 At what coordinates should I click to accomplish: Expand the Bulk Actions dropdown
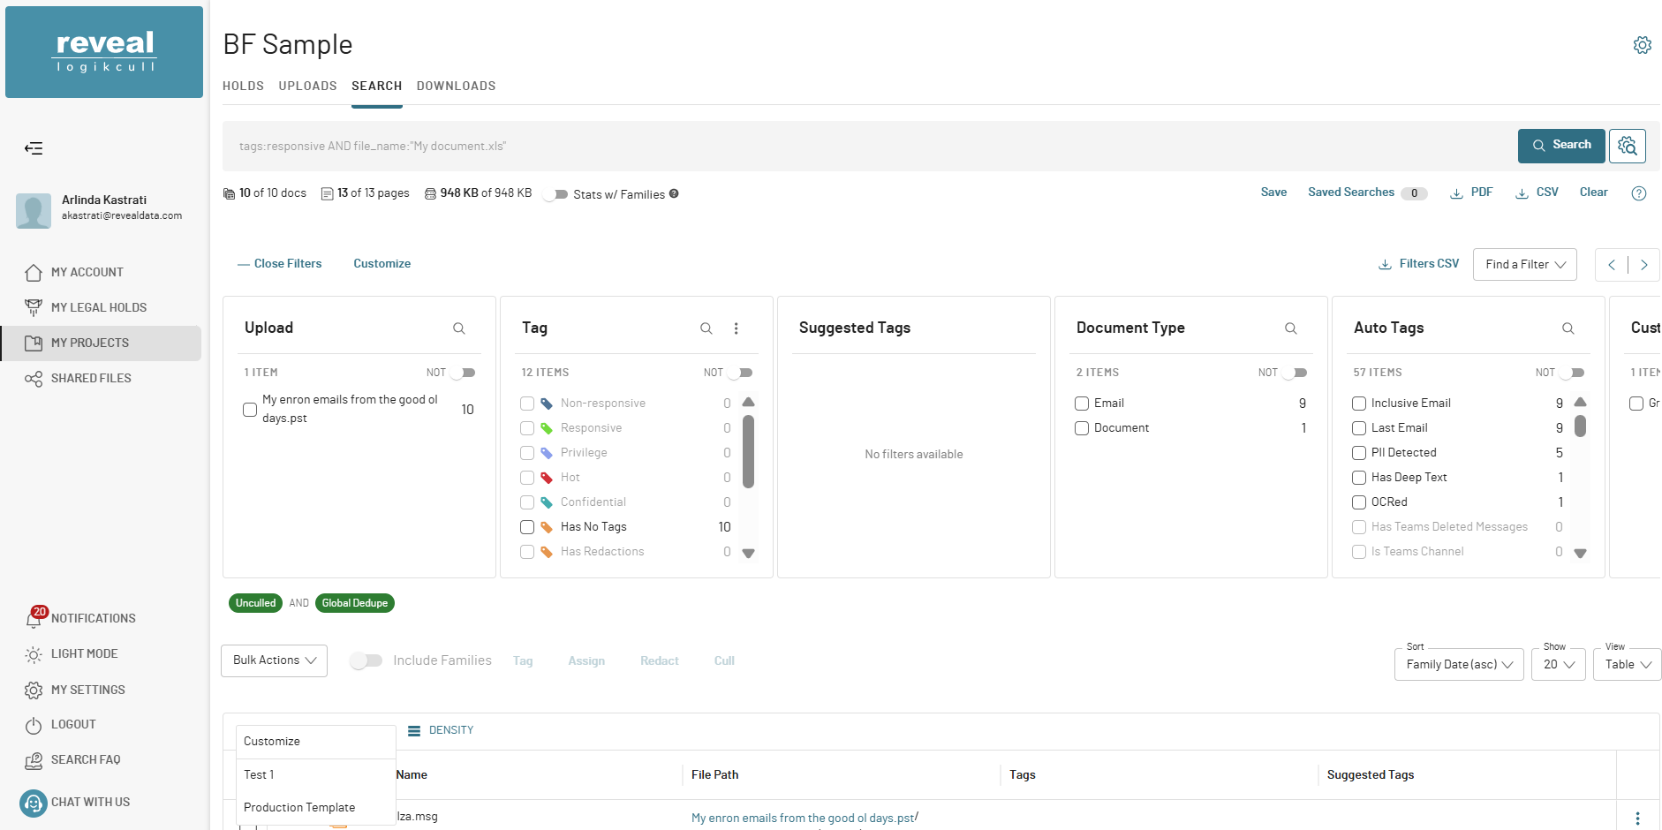275,660
